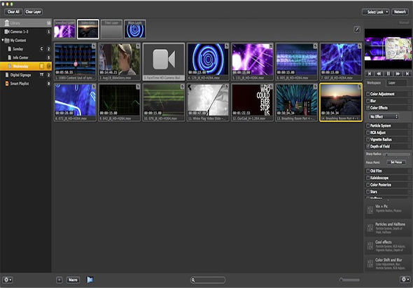413x288 pixels.
Task: Click the Clear All button
Action: [13, 12]
